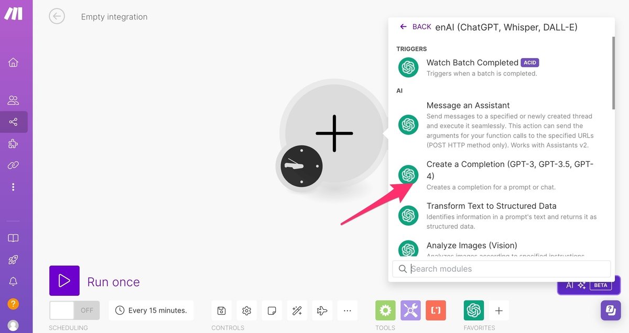Screen dimensions: 629x333
Task: Open the AI BETA assistant button
Action: click(589, 285)
